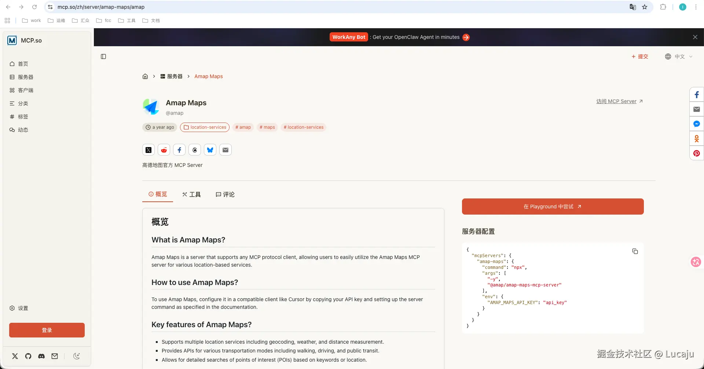The width and height of the screenshot is (704, 369).
Task: Open the work bookmark folder
Action: (x=32, y=21)
